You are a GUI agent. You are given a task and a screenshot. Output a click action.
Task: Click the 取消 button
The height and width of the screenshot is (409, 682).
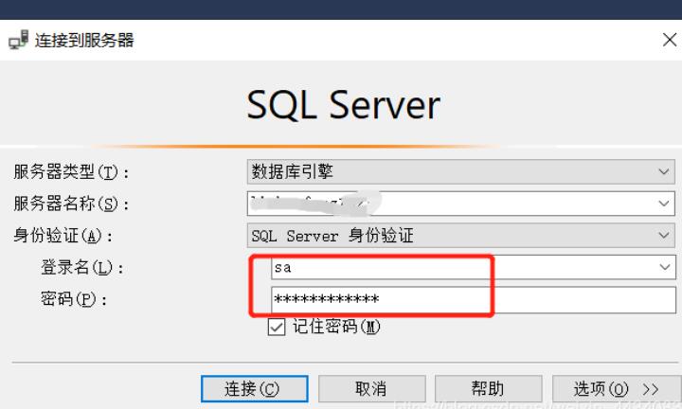[371, 388]
